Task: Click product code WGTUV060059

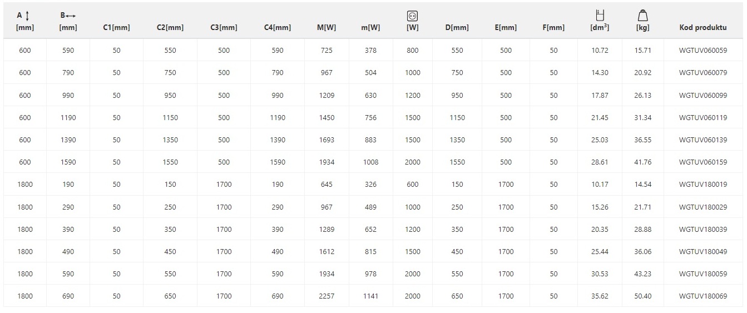Action: [x=703, y=51]
